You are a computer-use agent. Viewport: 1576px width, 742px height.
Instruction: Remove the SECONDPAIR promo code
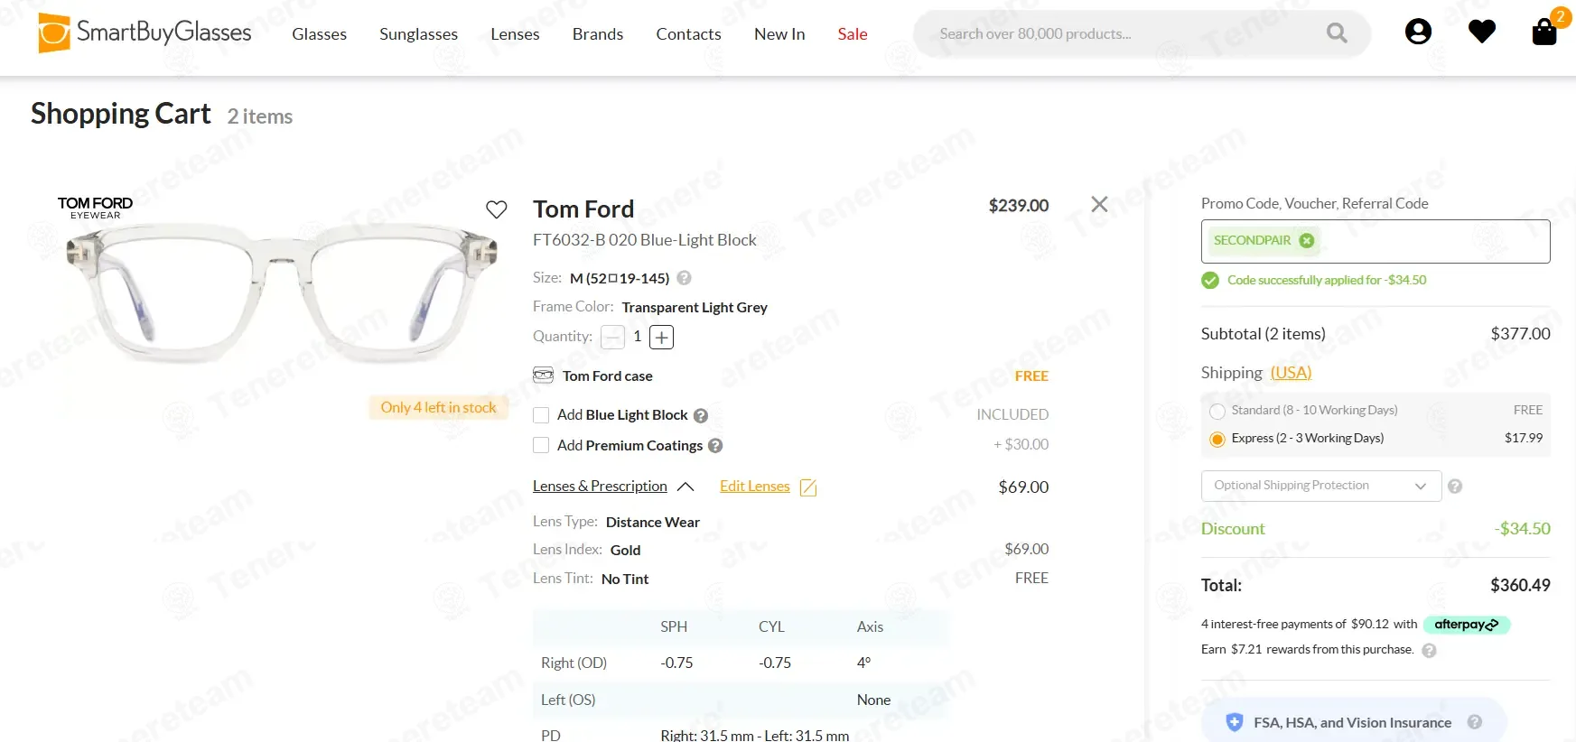1306,240
